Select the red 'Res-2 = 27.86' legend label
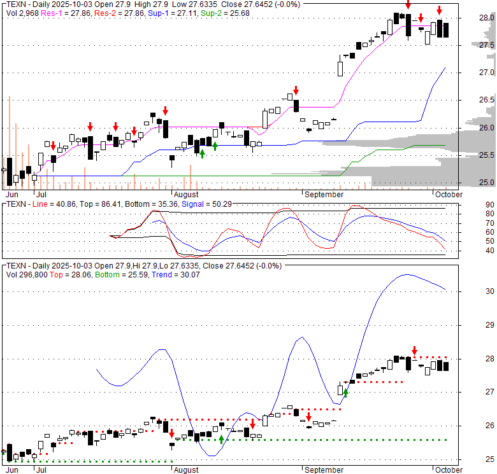 [119, 13]
